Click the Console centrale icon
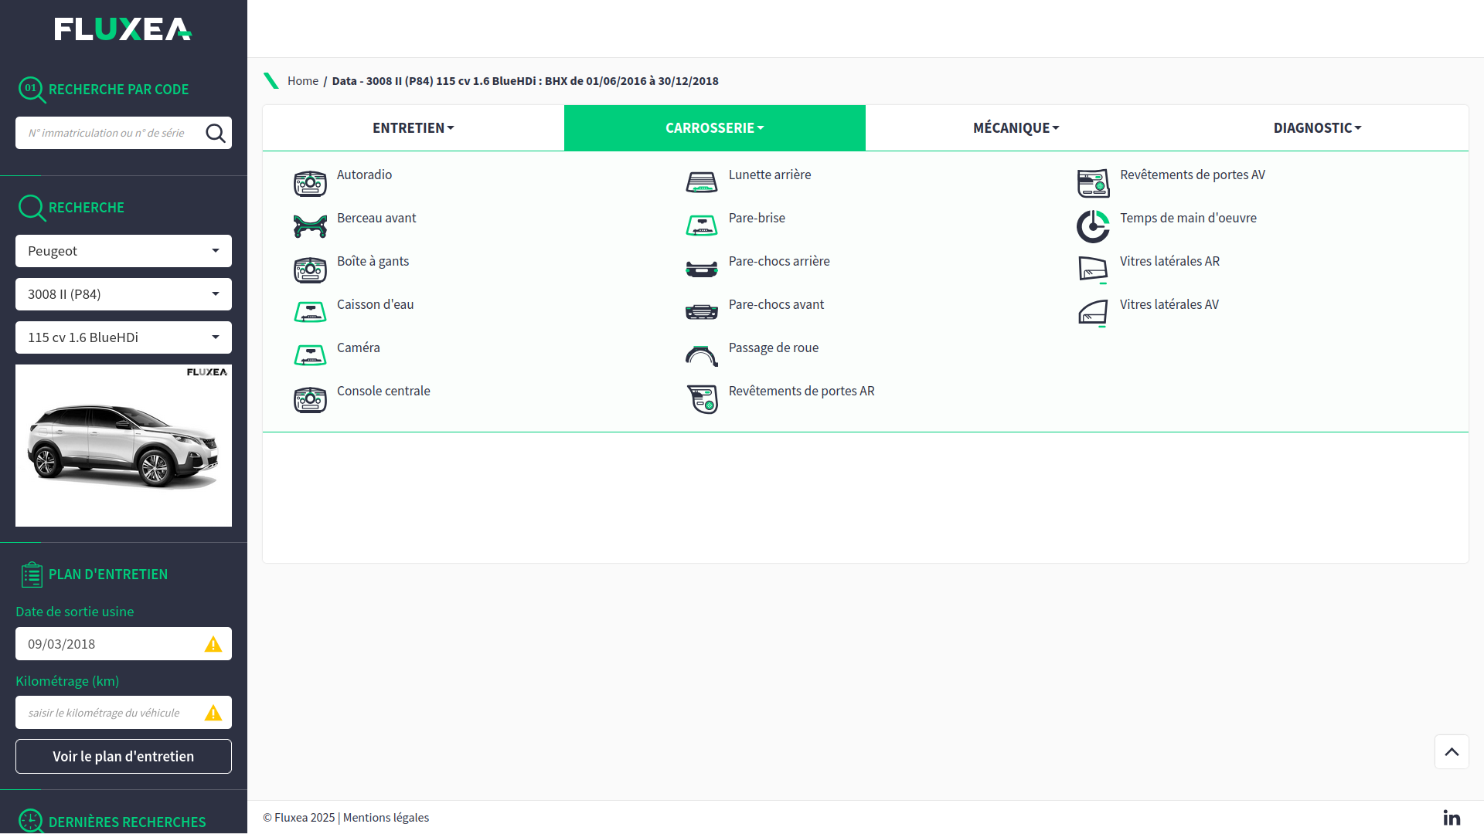1484x834 pixels. [x=310, y=400]
